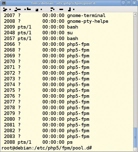Click PID 2083 in the process list
Image resolution: width=138 pixels, height=152 pixels.
[9, 136]
